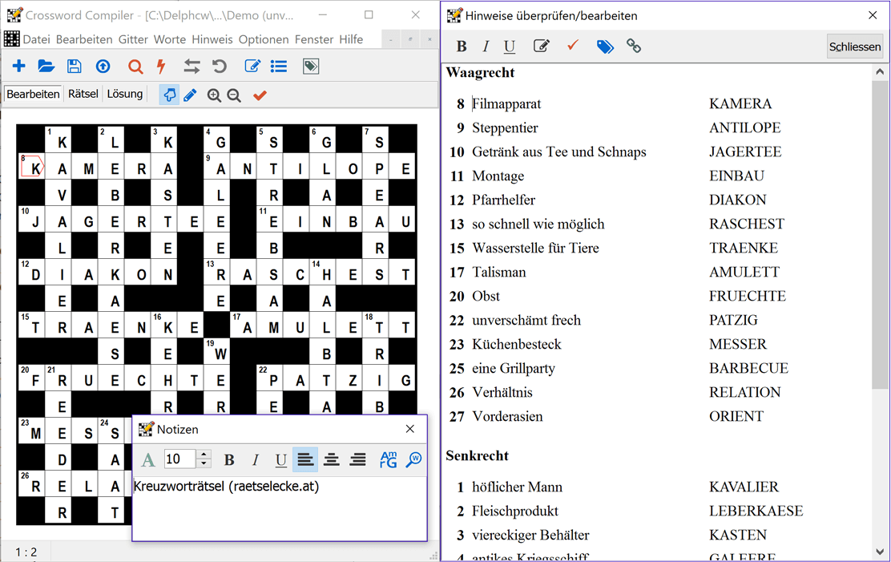891x562 pixels.
Task: Click the font size input field
Action: click(179, 459)
